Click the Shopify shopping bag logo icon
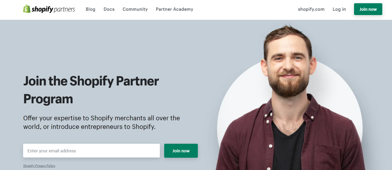 point(27,9)
